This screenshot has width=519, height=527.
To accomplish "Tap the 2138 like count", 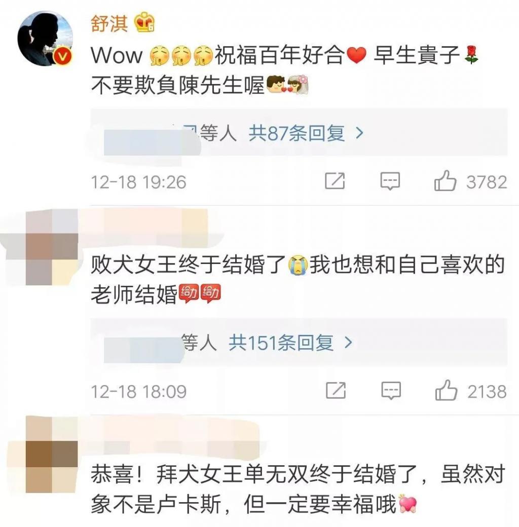I will pyautogui.click(x=487, y=392).
